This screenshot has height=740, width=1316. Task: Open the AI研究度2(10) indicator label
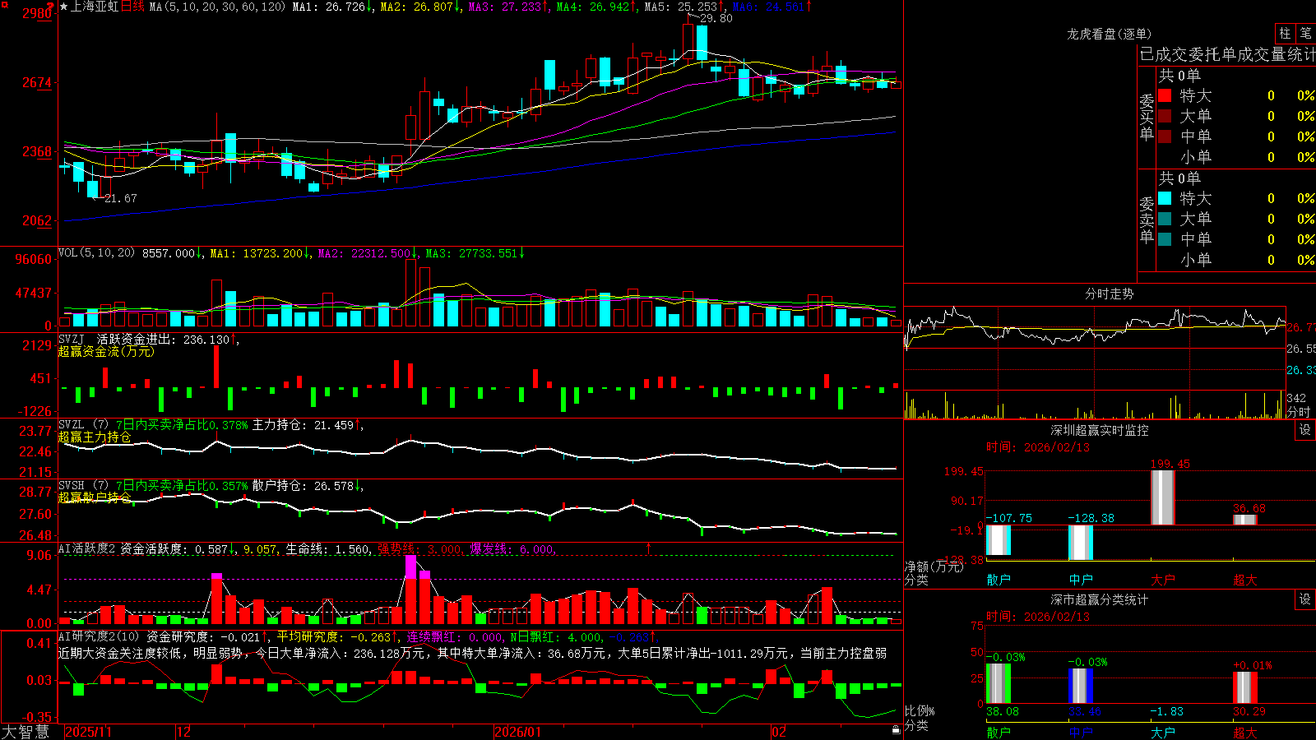pyautogui.click(x=99, y=636)
